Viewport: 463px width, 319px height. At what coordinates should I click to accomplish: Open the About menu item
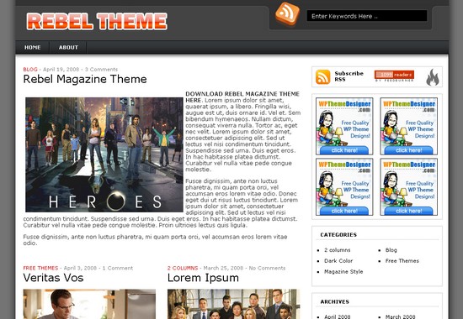point(68,47)
